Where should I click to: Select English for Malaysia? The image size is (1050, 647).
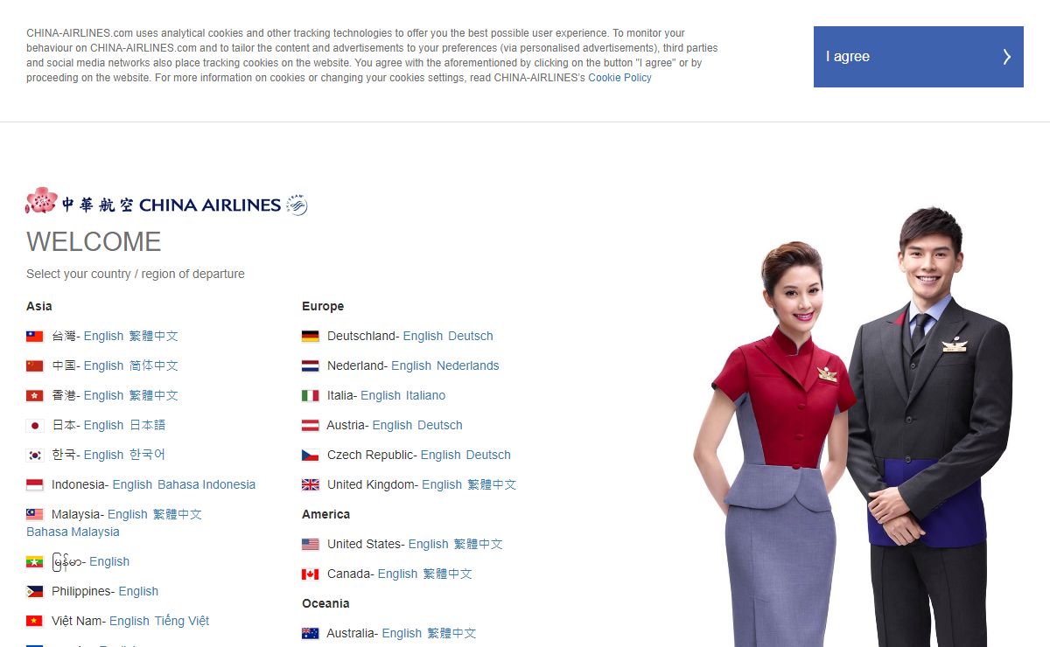tap(128, 514)
